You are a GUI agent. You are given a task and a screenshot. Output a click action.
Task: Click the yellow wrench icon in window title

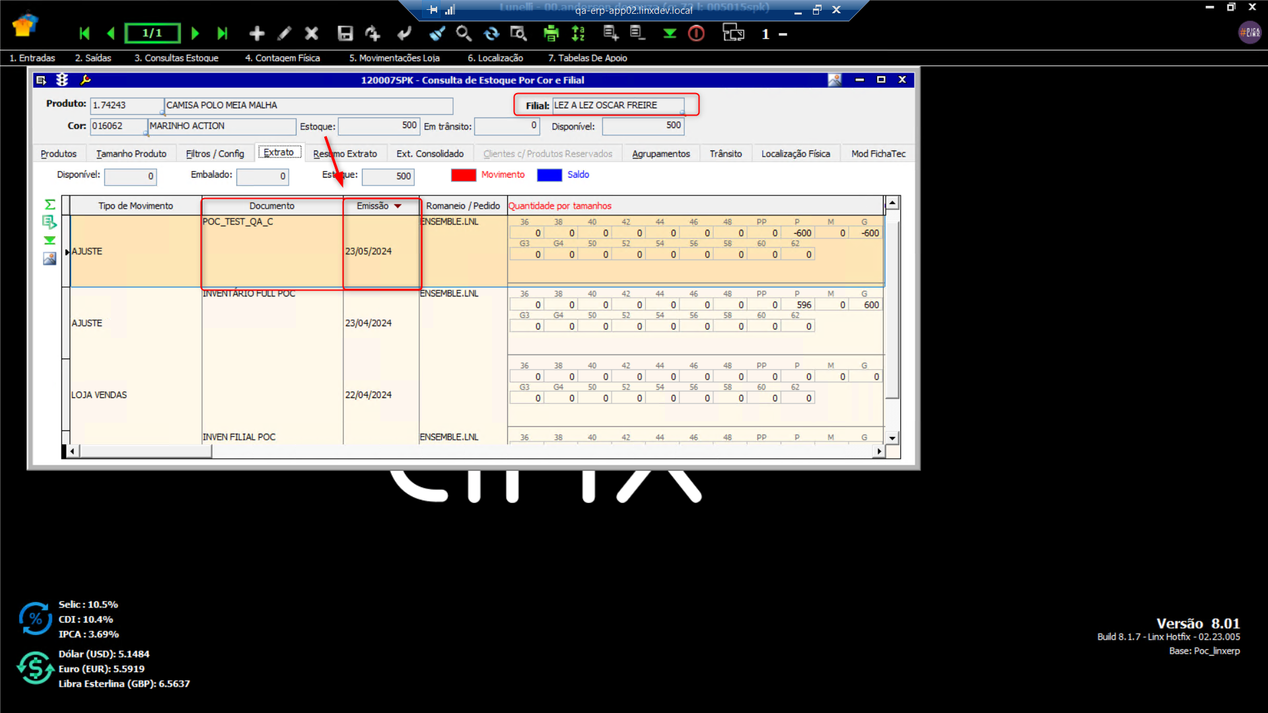(x=85, y=80)
